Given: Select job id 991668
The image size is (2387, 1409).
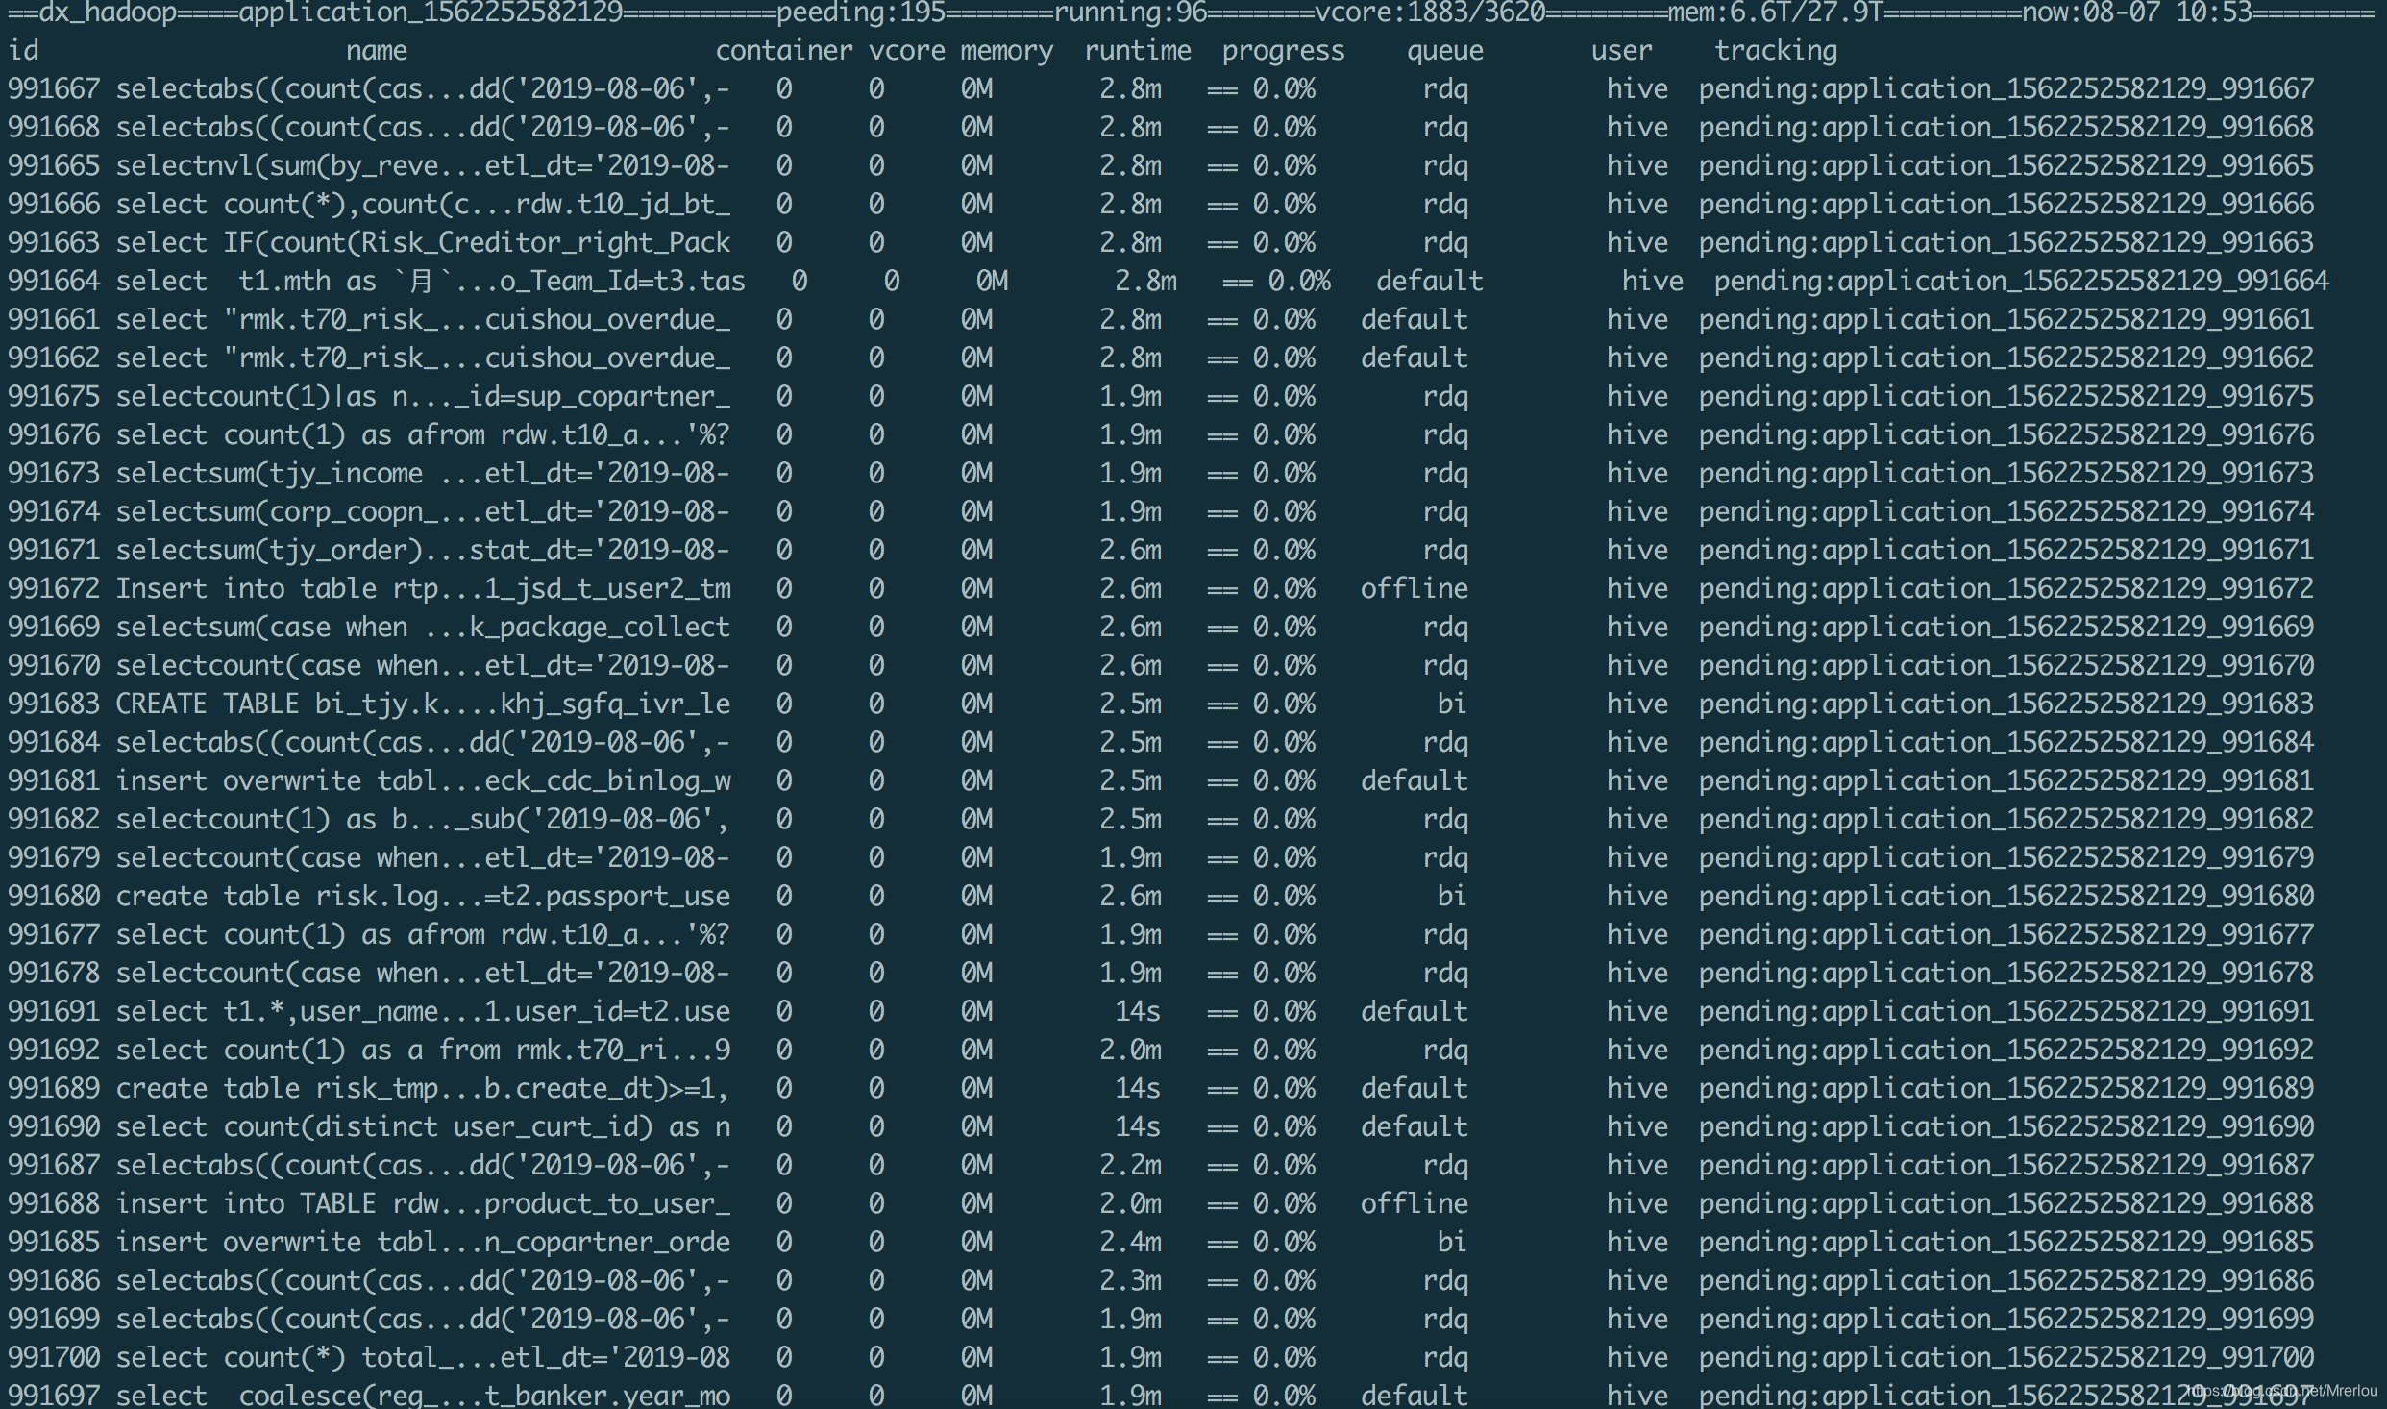Looking at the screenshot, I should click(54, 127).
